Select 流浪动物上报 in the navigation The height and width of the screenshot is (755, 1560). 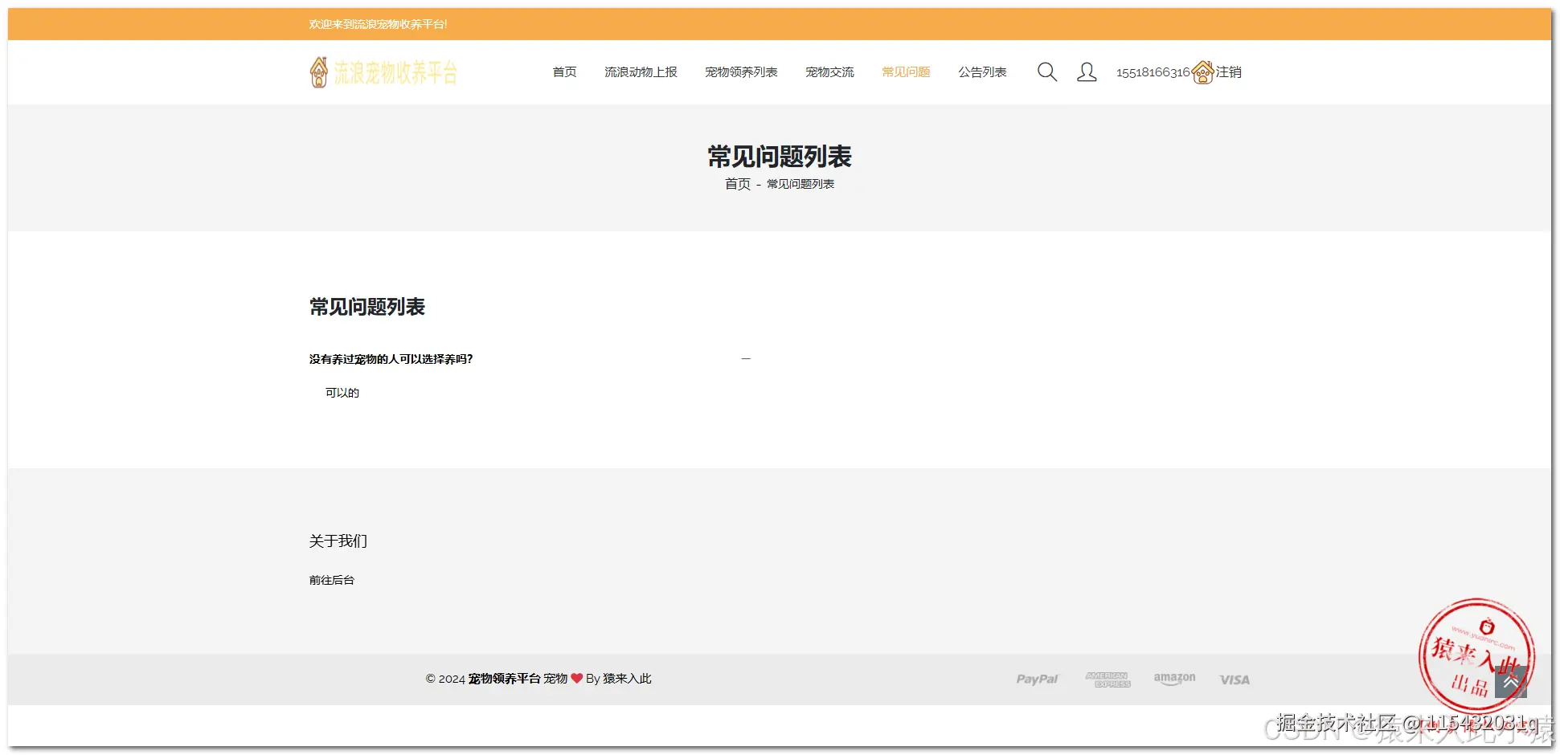pos(641,71)
